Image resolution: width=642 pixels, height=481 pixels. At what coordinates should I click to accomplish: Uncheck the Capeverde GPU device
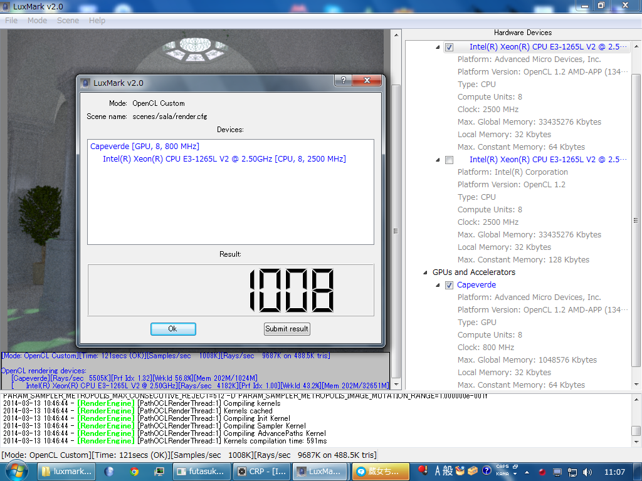coord(449,285)
